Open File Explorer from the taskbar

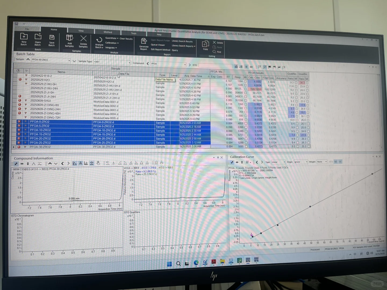pos(222,261)
